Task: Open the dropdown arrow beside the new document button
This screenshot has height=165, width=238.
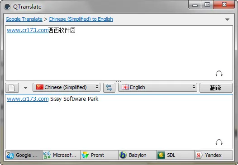Action: tap(25, 88)
